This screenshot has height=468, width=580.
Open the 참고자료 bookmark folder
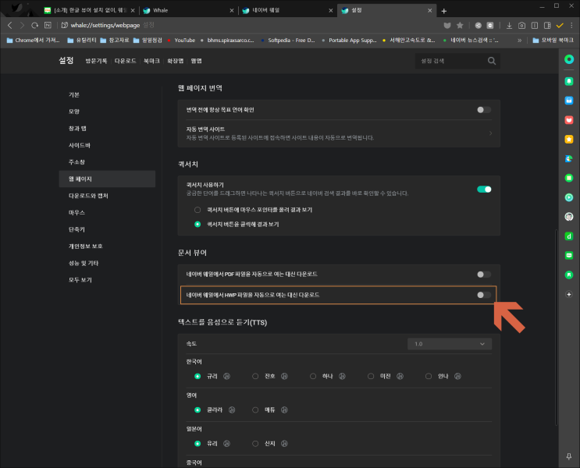point(115,41)
